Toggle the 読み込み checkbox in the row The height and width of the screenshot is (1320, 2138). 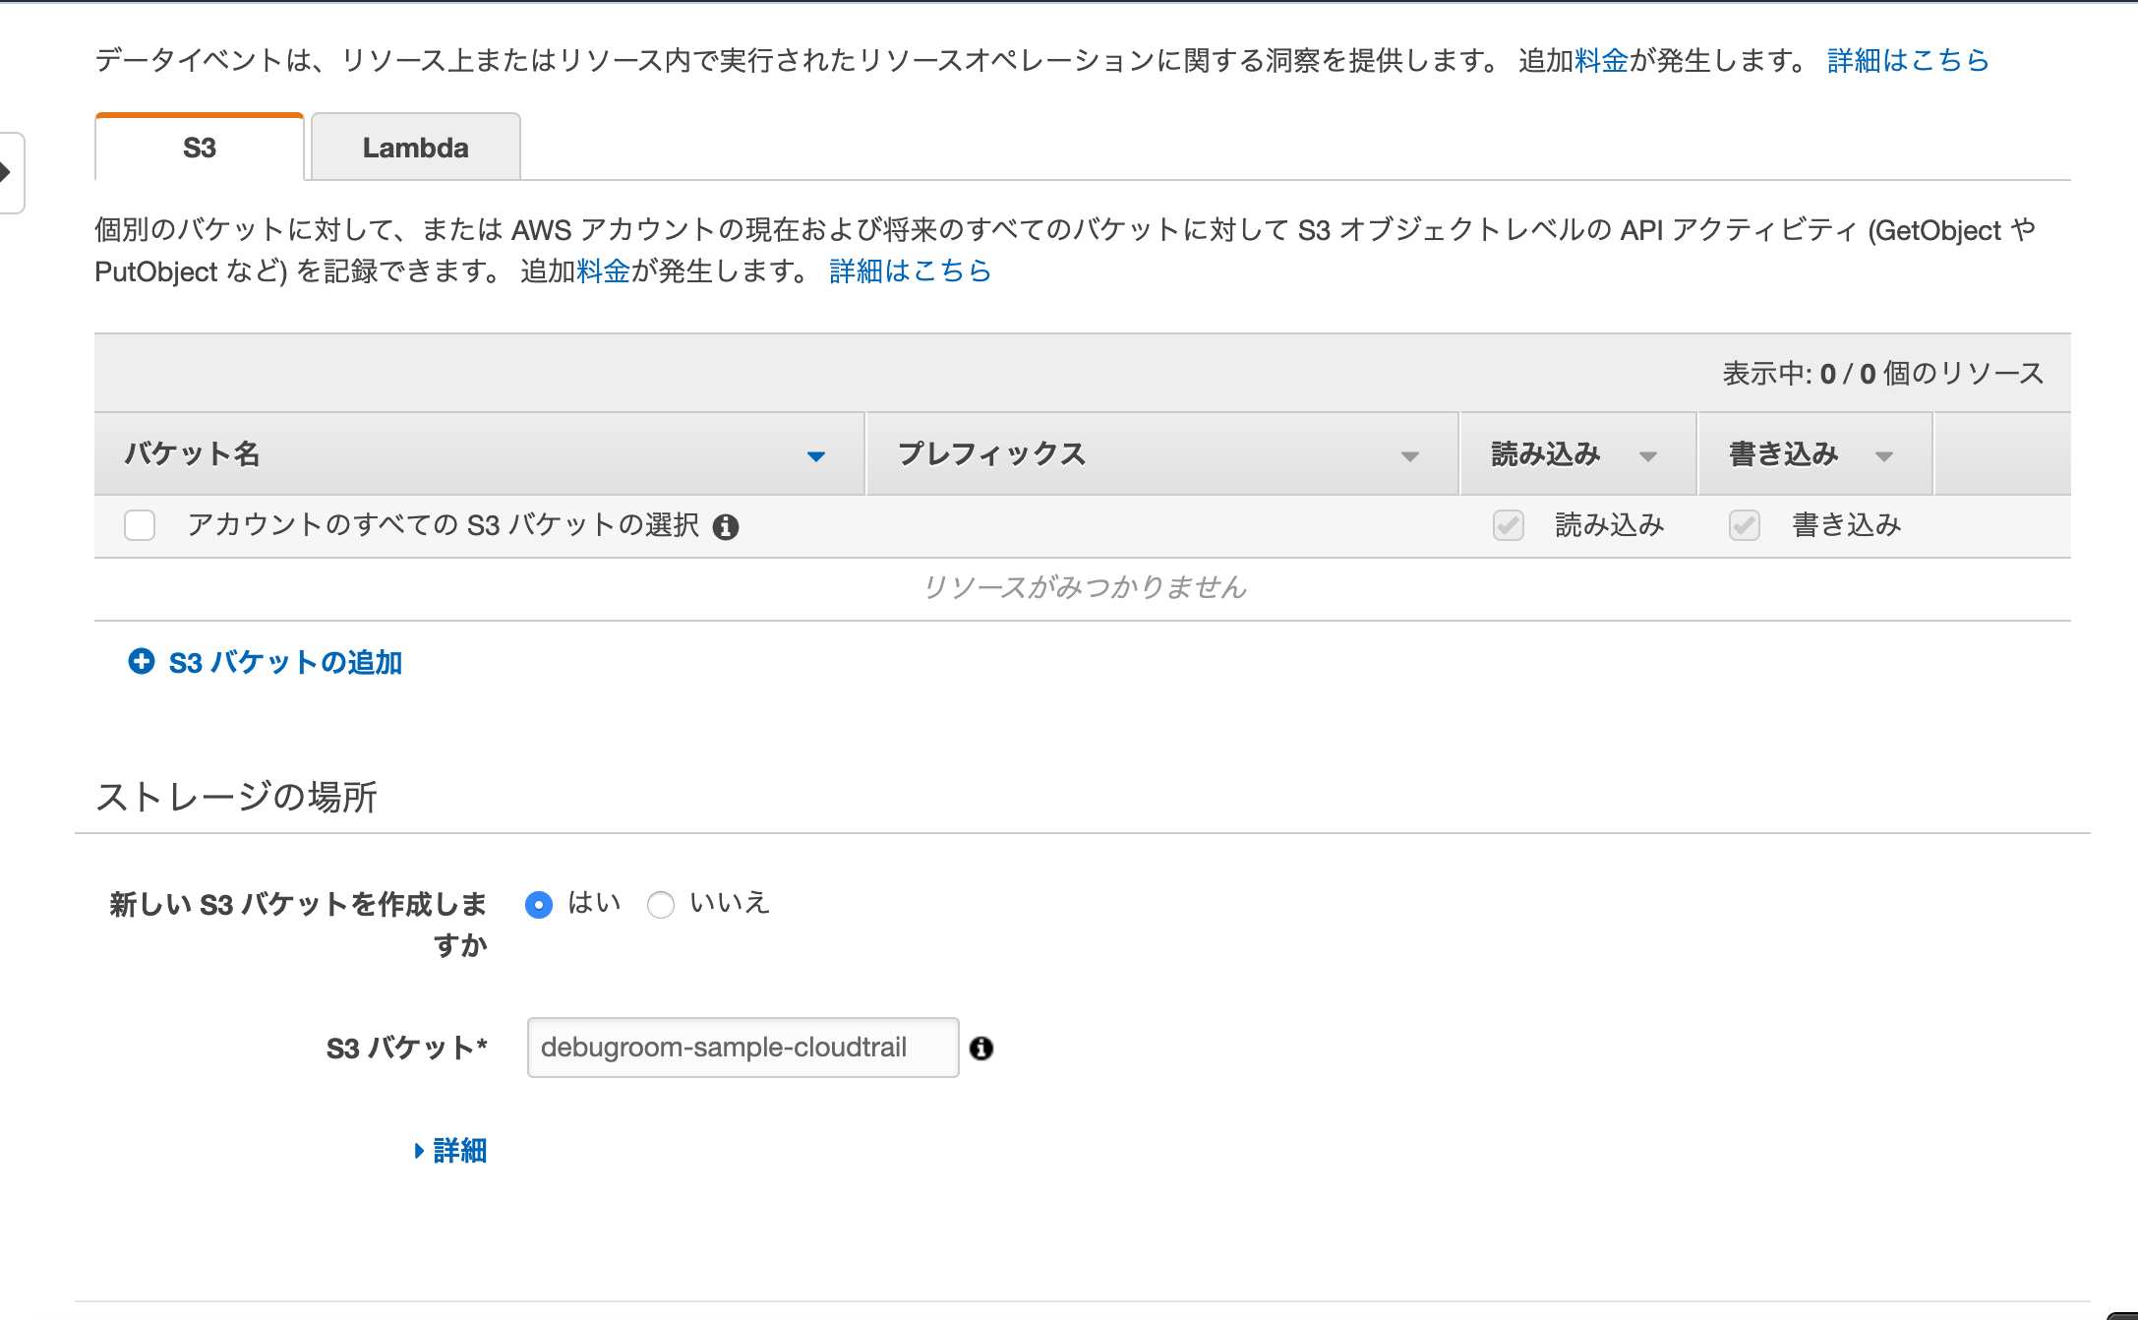coord(1509,525)
